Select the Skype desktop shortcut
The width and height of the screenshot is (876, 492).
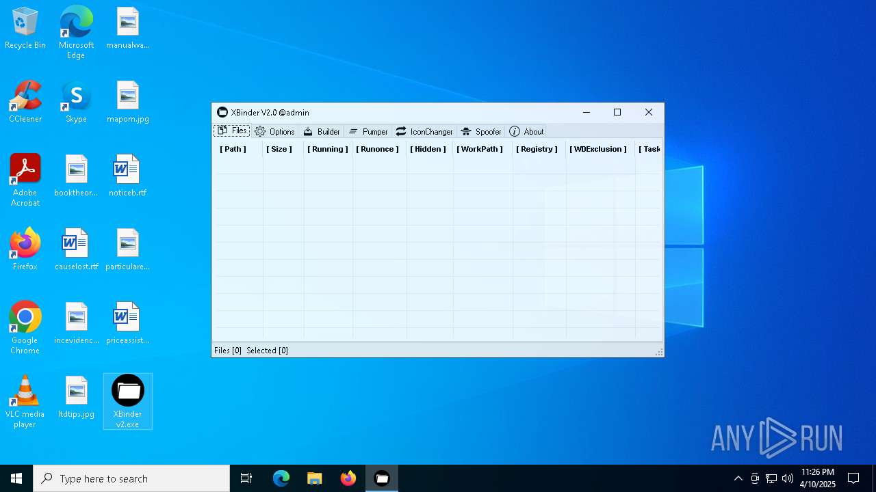(76, 102)
